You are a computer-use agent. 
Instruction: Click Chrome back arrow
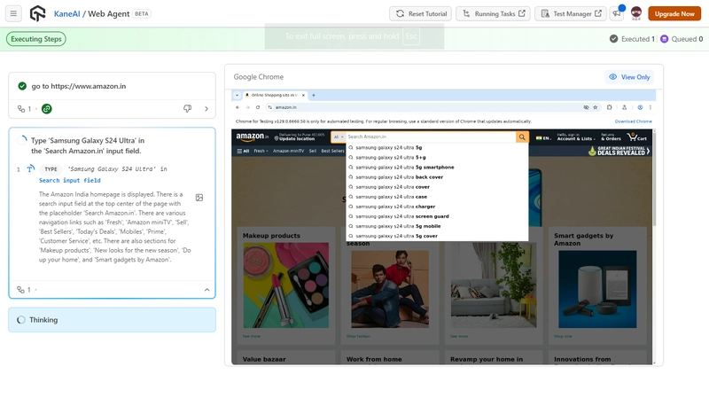238,107
